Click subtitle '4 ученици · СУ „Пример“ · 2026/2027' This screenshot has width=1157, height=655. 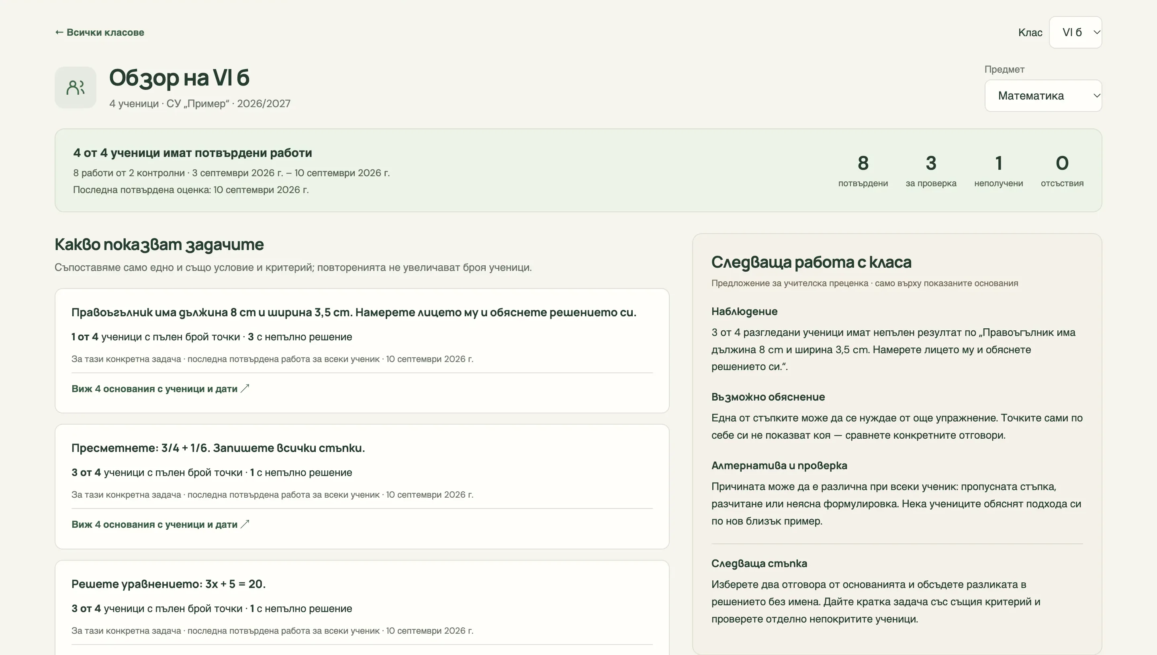coord(200,104)
